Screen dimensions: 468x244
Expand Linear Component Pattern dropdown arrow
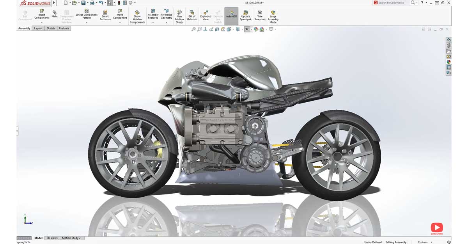point(87,23)
